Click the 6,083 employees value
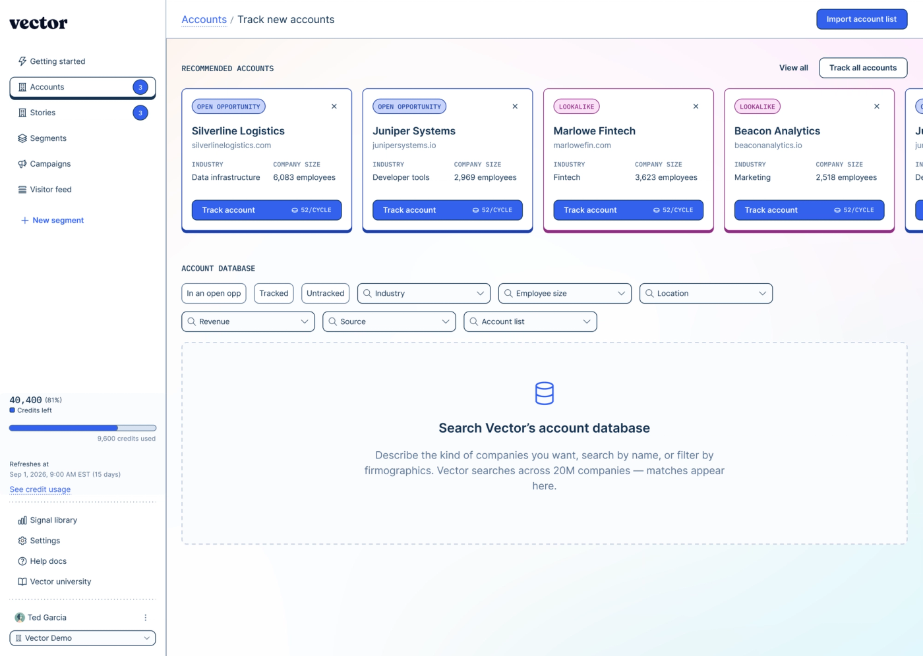 click(305, 178)
